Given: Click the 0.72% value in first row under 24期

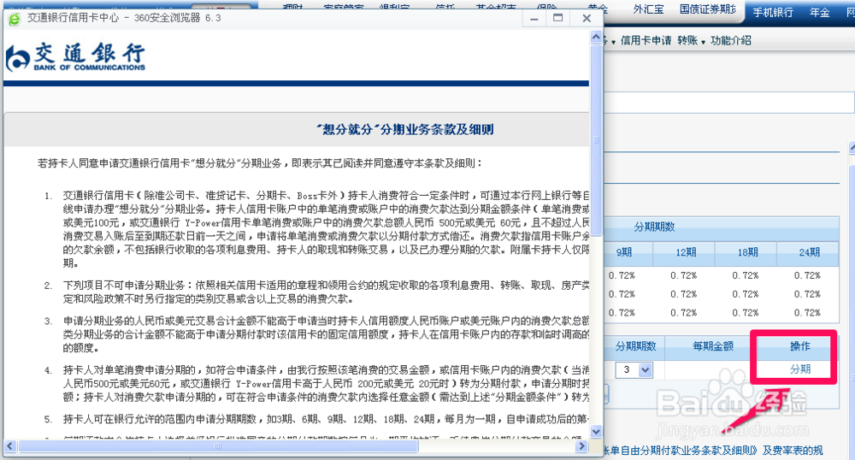Looking at the screenshot, I should click(x=807, y=275).
